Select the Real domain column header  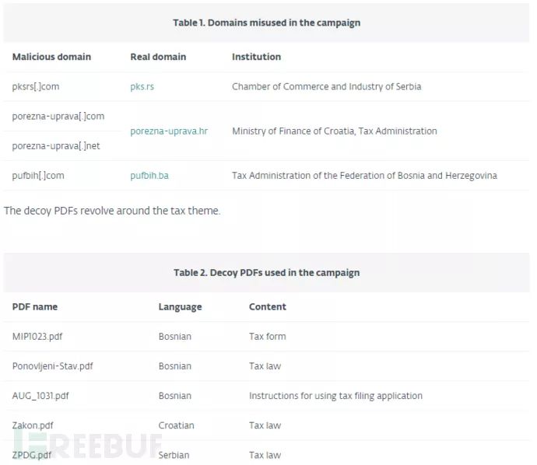[x=159, y=57]
